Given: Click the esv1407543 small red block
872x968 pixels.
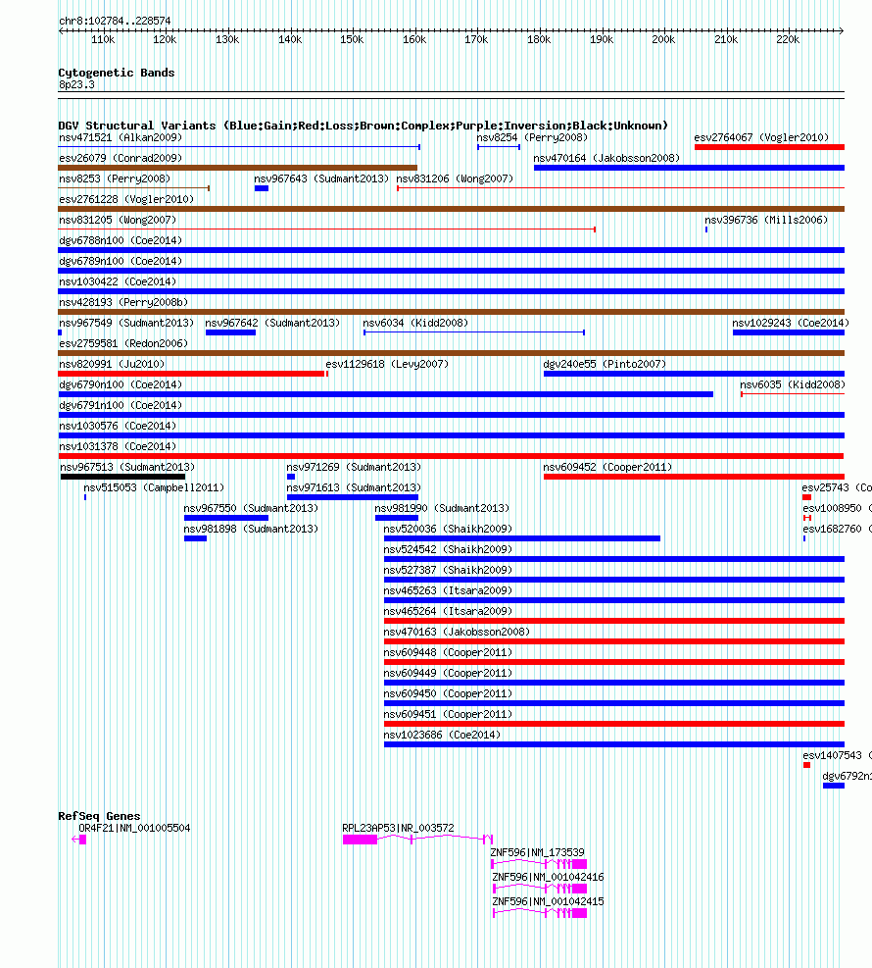Looking at the screenshot, I should pyautogui.click(x=806, y=765).
